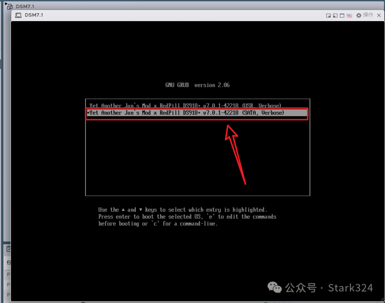Open the 操作 actions gear menu
The height and width of the screenshot is (303, 385).
pyautogui.click(x=365, y=15)
